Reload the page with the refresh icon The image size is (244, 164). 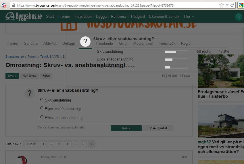click(x=232, y=5)
